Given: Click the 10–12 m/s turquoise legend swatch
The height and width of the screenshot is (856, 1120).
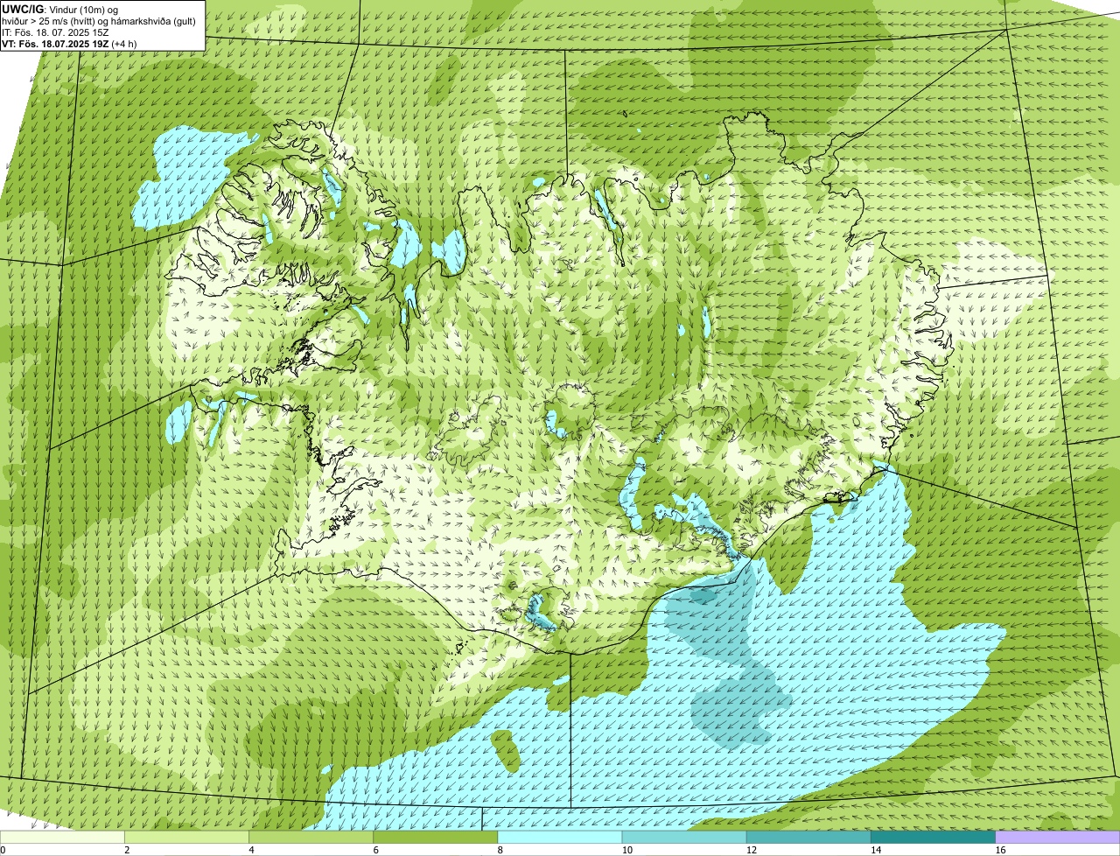Looking at the screenshot, I should 683,838.
